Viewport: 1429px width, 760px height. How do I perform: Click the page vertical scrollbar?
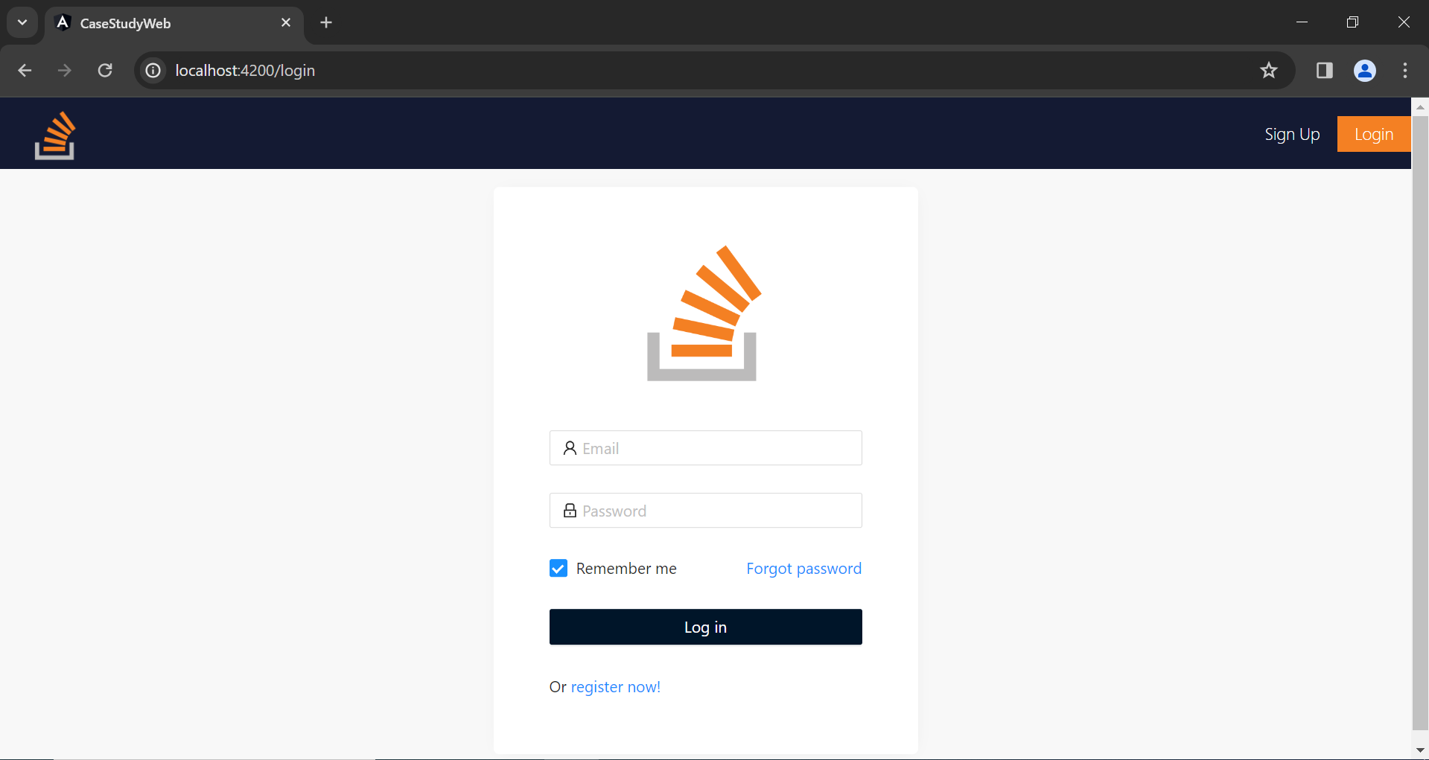point(1420,422)
